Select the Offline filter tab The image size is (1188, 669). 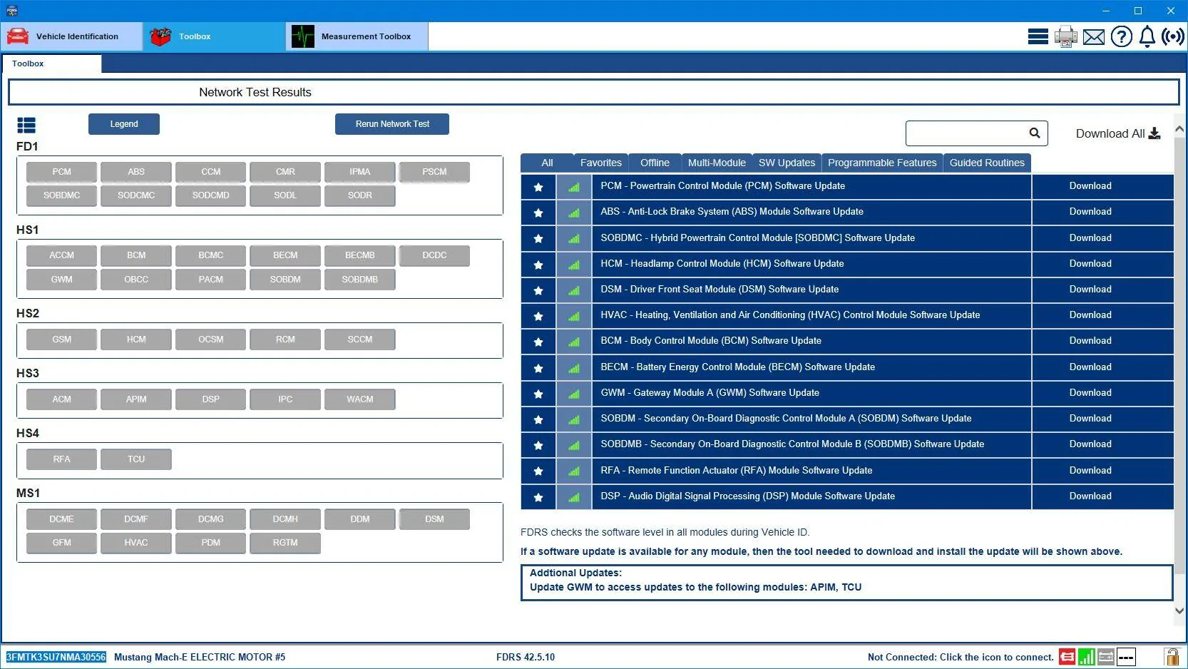(655, 163)
